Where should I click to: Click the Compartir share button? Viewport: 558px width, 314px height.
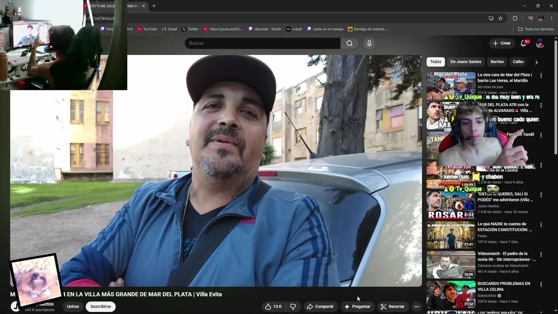320,307
